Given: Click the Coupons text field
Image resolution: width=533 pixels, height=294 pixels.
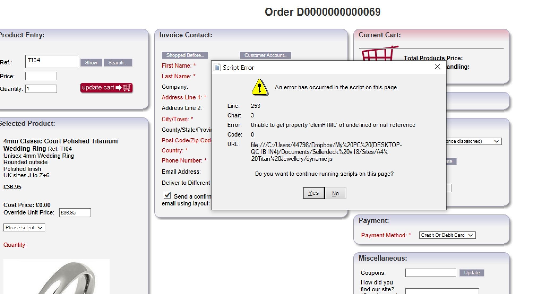Looking at the screenshot, I should point(430,273).
